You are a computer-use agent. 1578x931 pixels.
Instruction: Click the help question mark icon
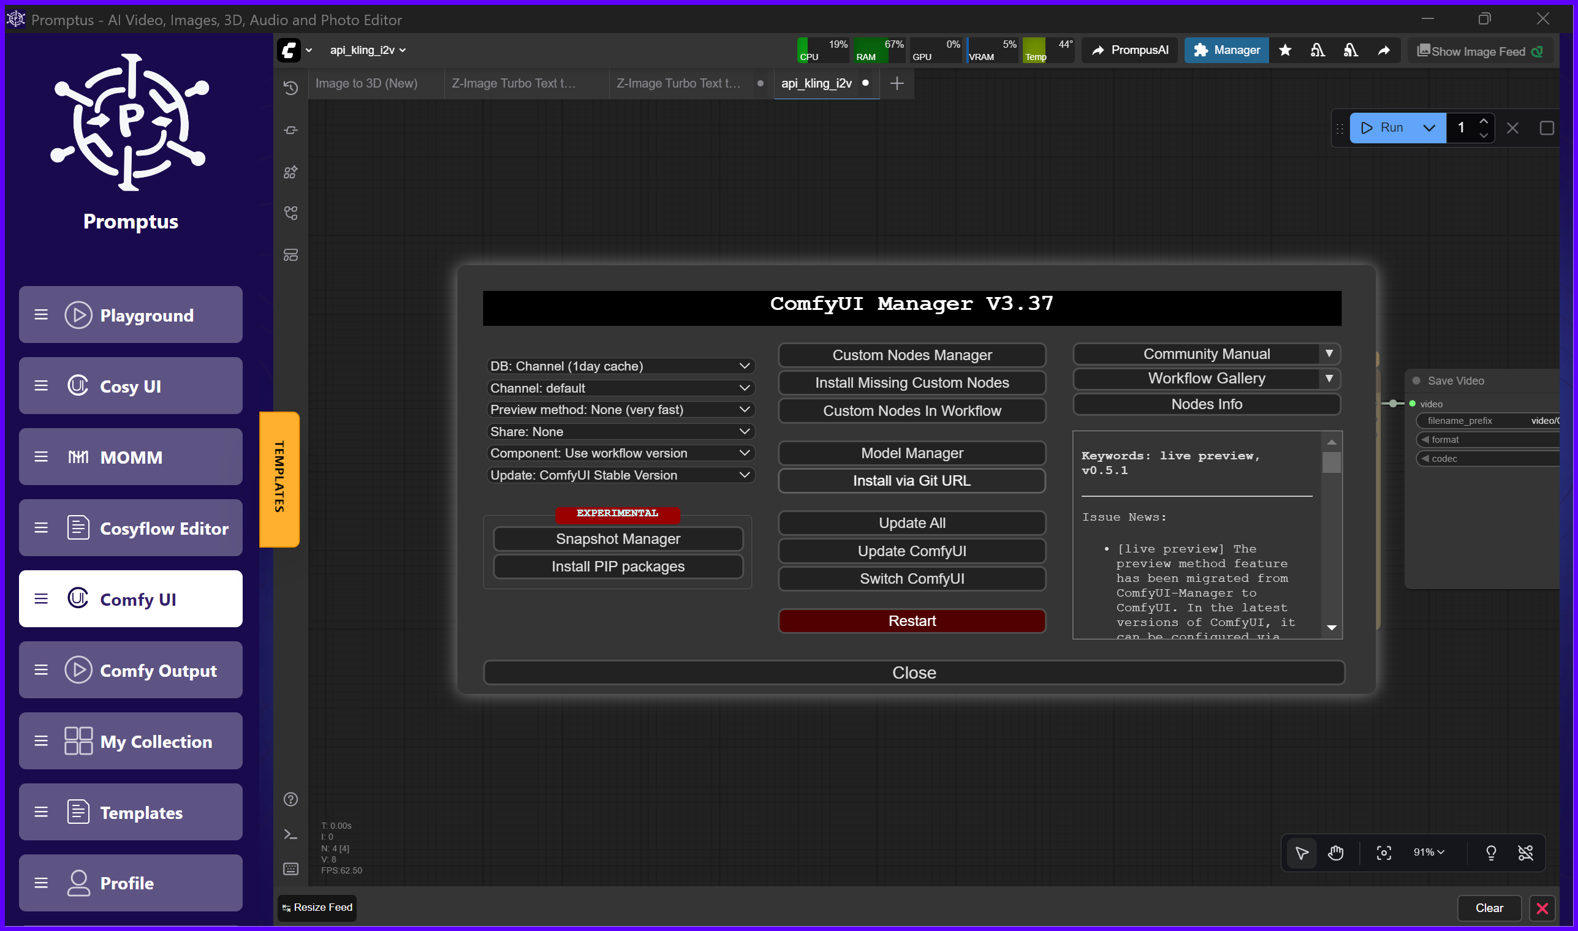tap(290, 799)
